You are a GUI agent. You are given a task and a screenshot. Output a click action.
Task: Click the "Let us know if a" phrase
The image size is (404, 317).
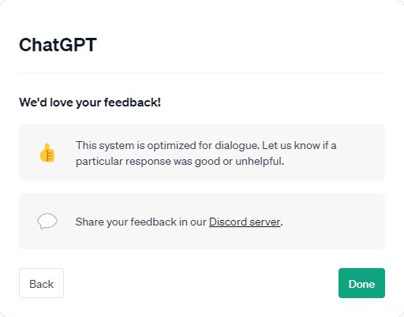tap(299, 145)
